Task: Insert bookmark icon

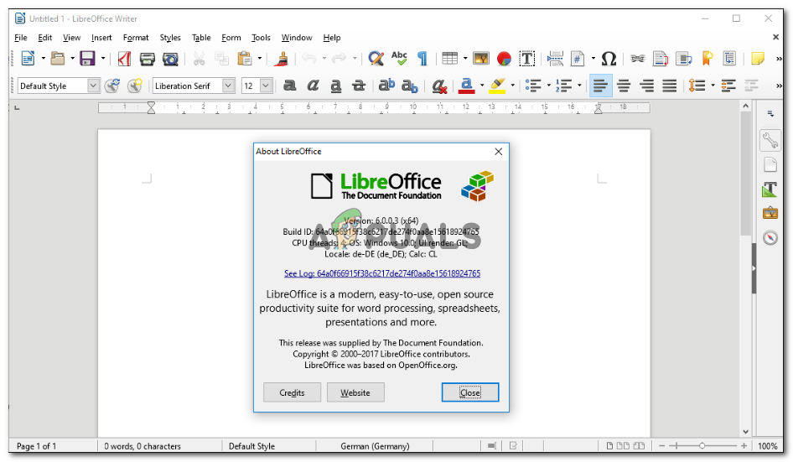Action: point(707,59)
